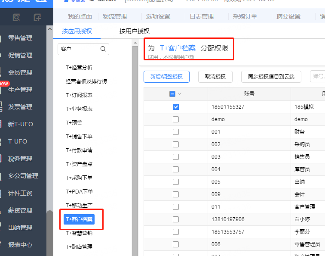Click the sidebar scroll up arrow
Image resolution: width=325 pixels, height=256 pixels.
pyautogui.click(x=50, y=29)
